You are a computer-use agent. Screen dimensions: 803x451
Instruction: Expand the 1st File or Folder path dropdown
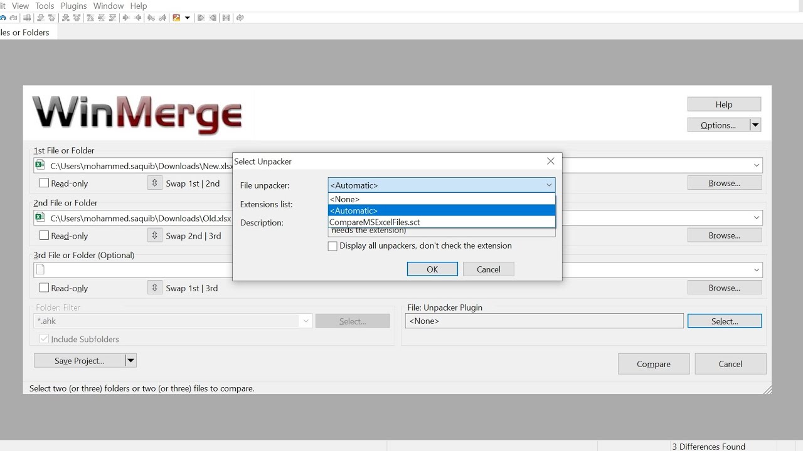coord(757,165)
